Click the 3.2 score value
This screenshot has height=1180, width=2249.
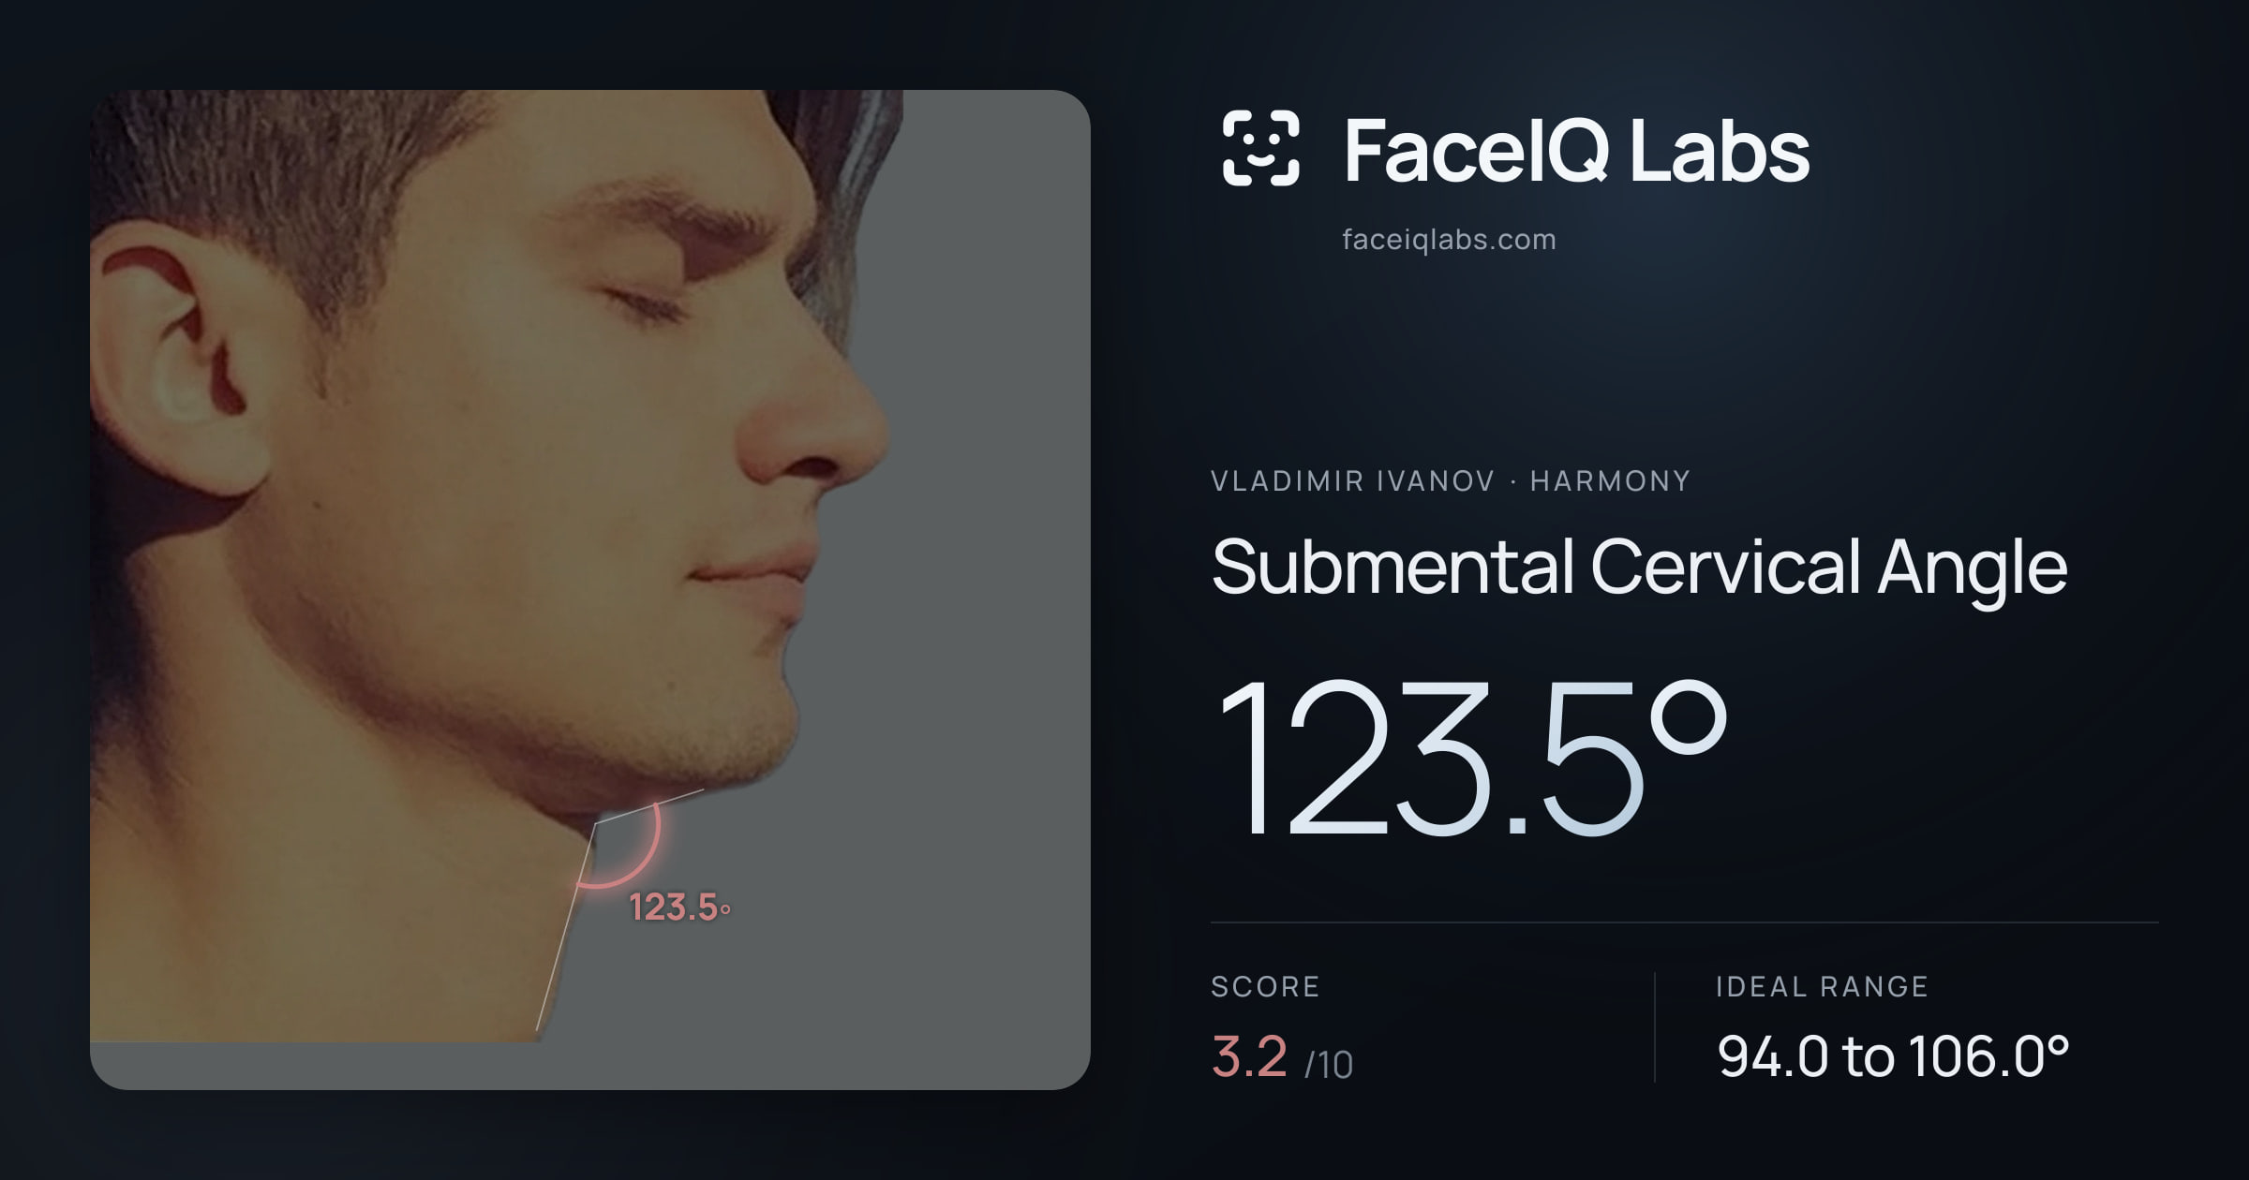pyautogui.click(x=1249, y=1056)
